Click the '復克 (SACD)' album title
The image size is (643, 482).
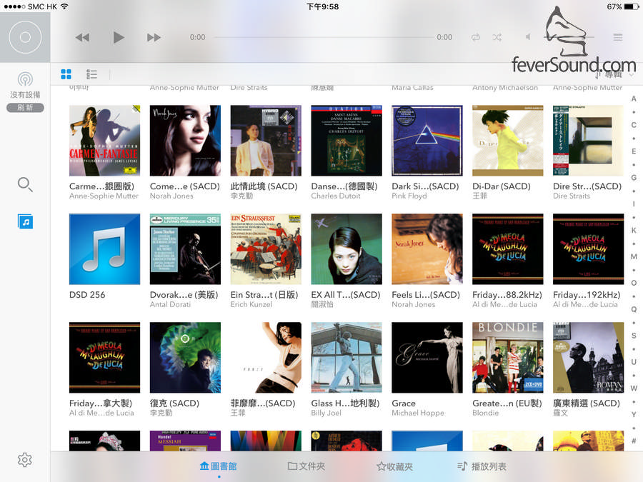click(175, 403)
